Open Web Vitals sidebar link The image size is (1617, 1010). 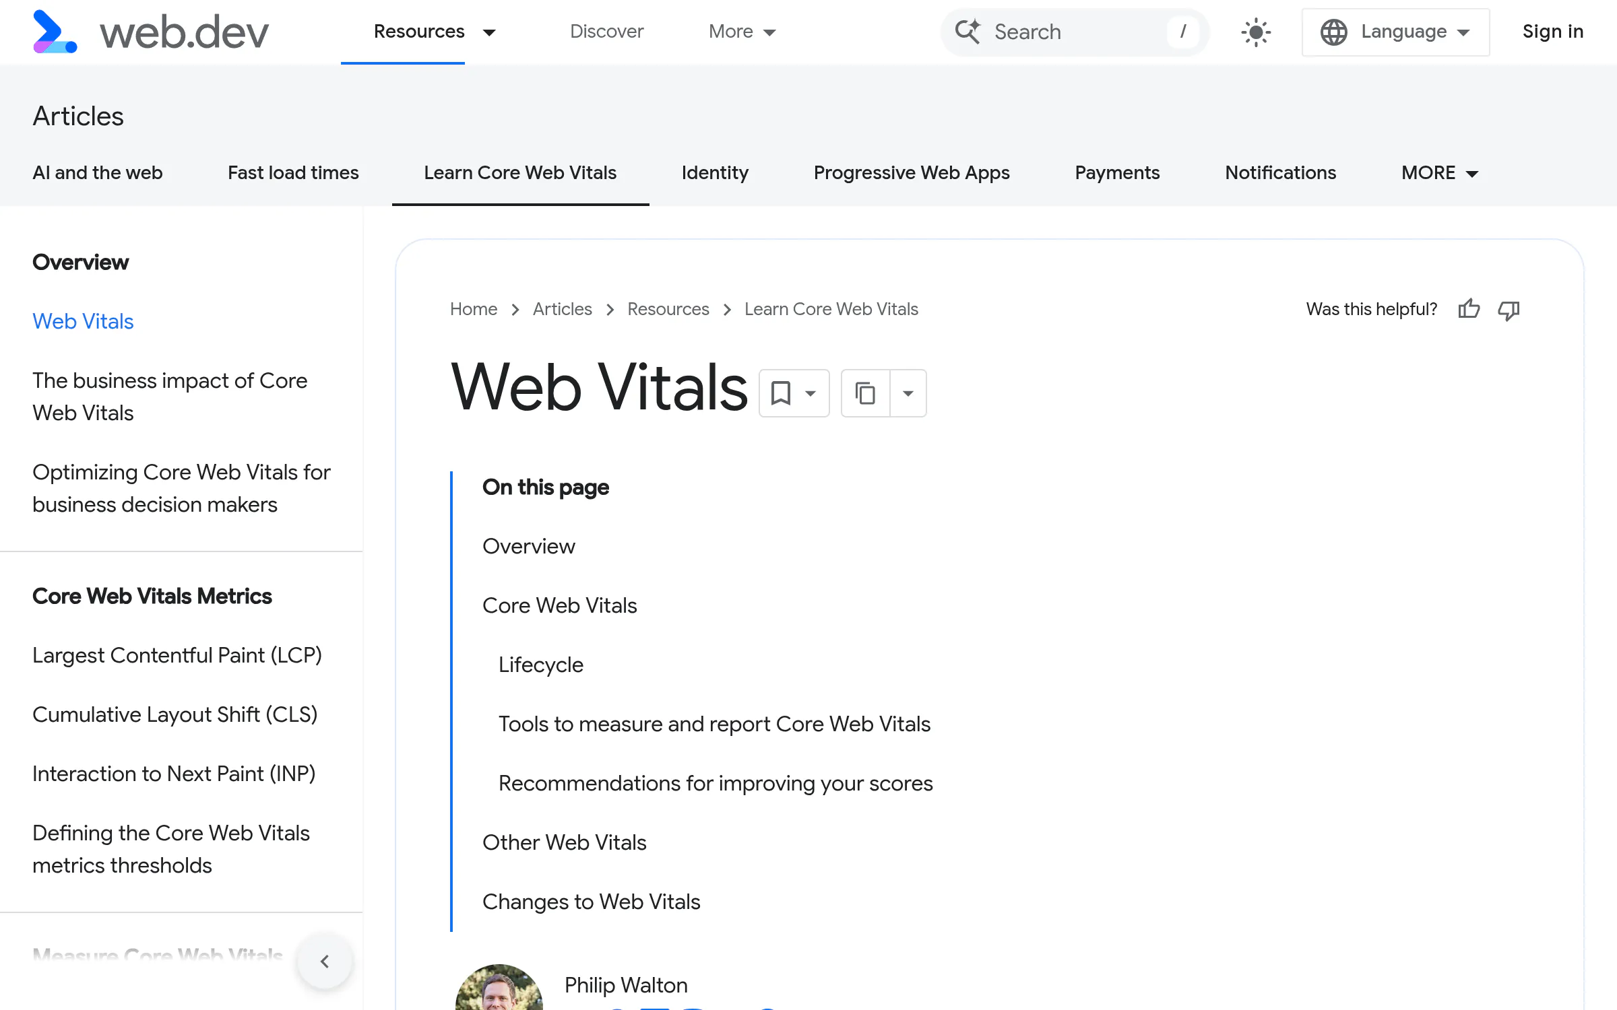click(83, 321)
